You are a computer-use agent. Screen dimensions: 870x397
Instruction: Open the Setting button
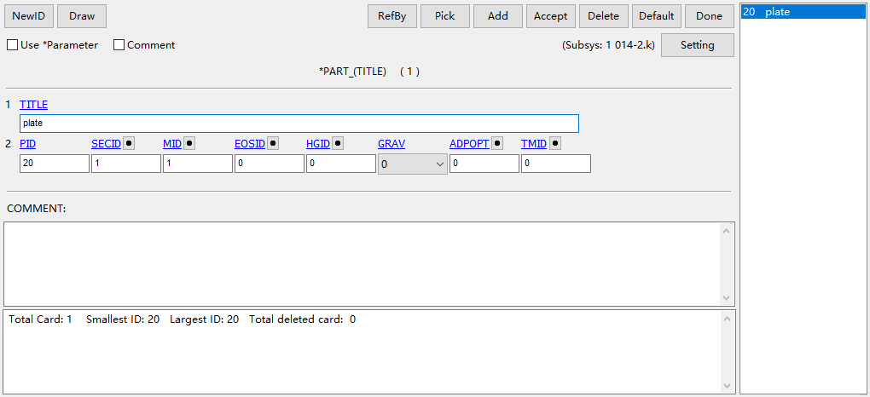(x=698, y=45)
